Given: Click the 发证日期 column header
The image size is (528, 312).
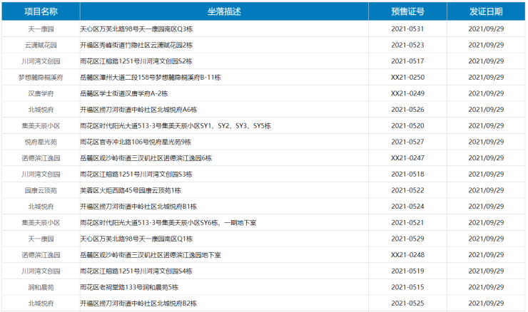Looking at the screenshot, I should (486, 11).
